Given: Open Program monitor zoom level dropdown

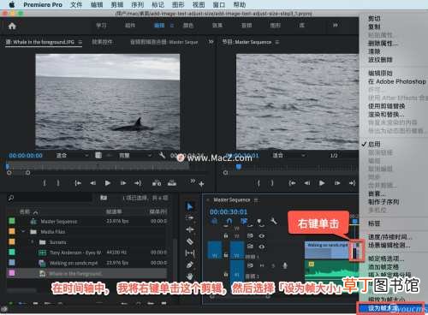Looking at the screenshot, I should (x=288, y=155).
